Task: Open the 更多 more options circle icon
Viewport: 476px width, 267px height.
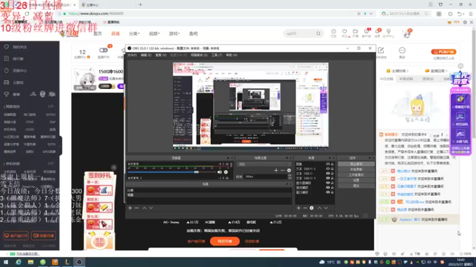Action: (402, 50)
